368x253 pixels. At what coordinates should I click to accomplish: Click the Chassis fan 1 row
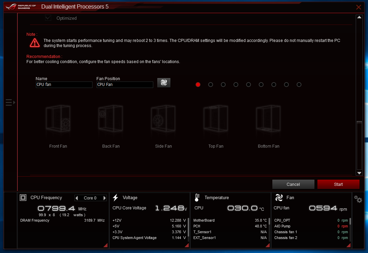click(x=311, y=232)
